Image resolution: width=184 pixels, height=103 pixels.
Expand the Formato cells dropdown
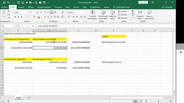128,18
